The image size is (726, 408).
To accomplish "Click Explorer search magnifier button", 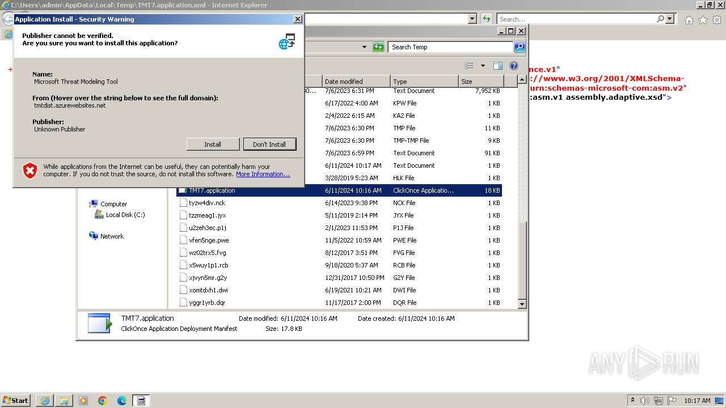I will pyautogui.click(x=519, y=47).
